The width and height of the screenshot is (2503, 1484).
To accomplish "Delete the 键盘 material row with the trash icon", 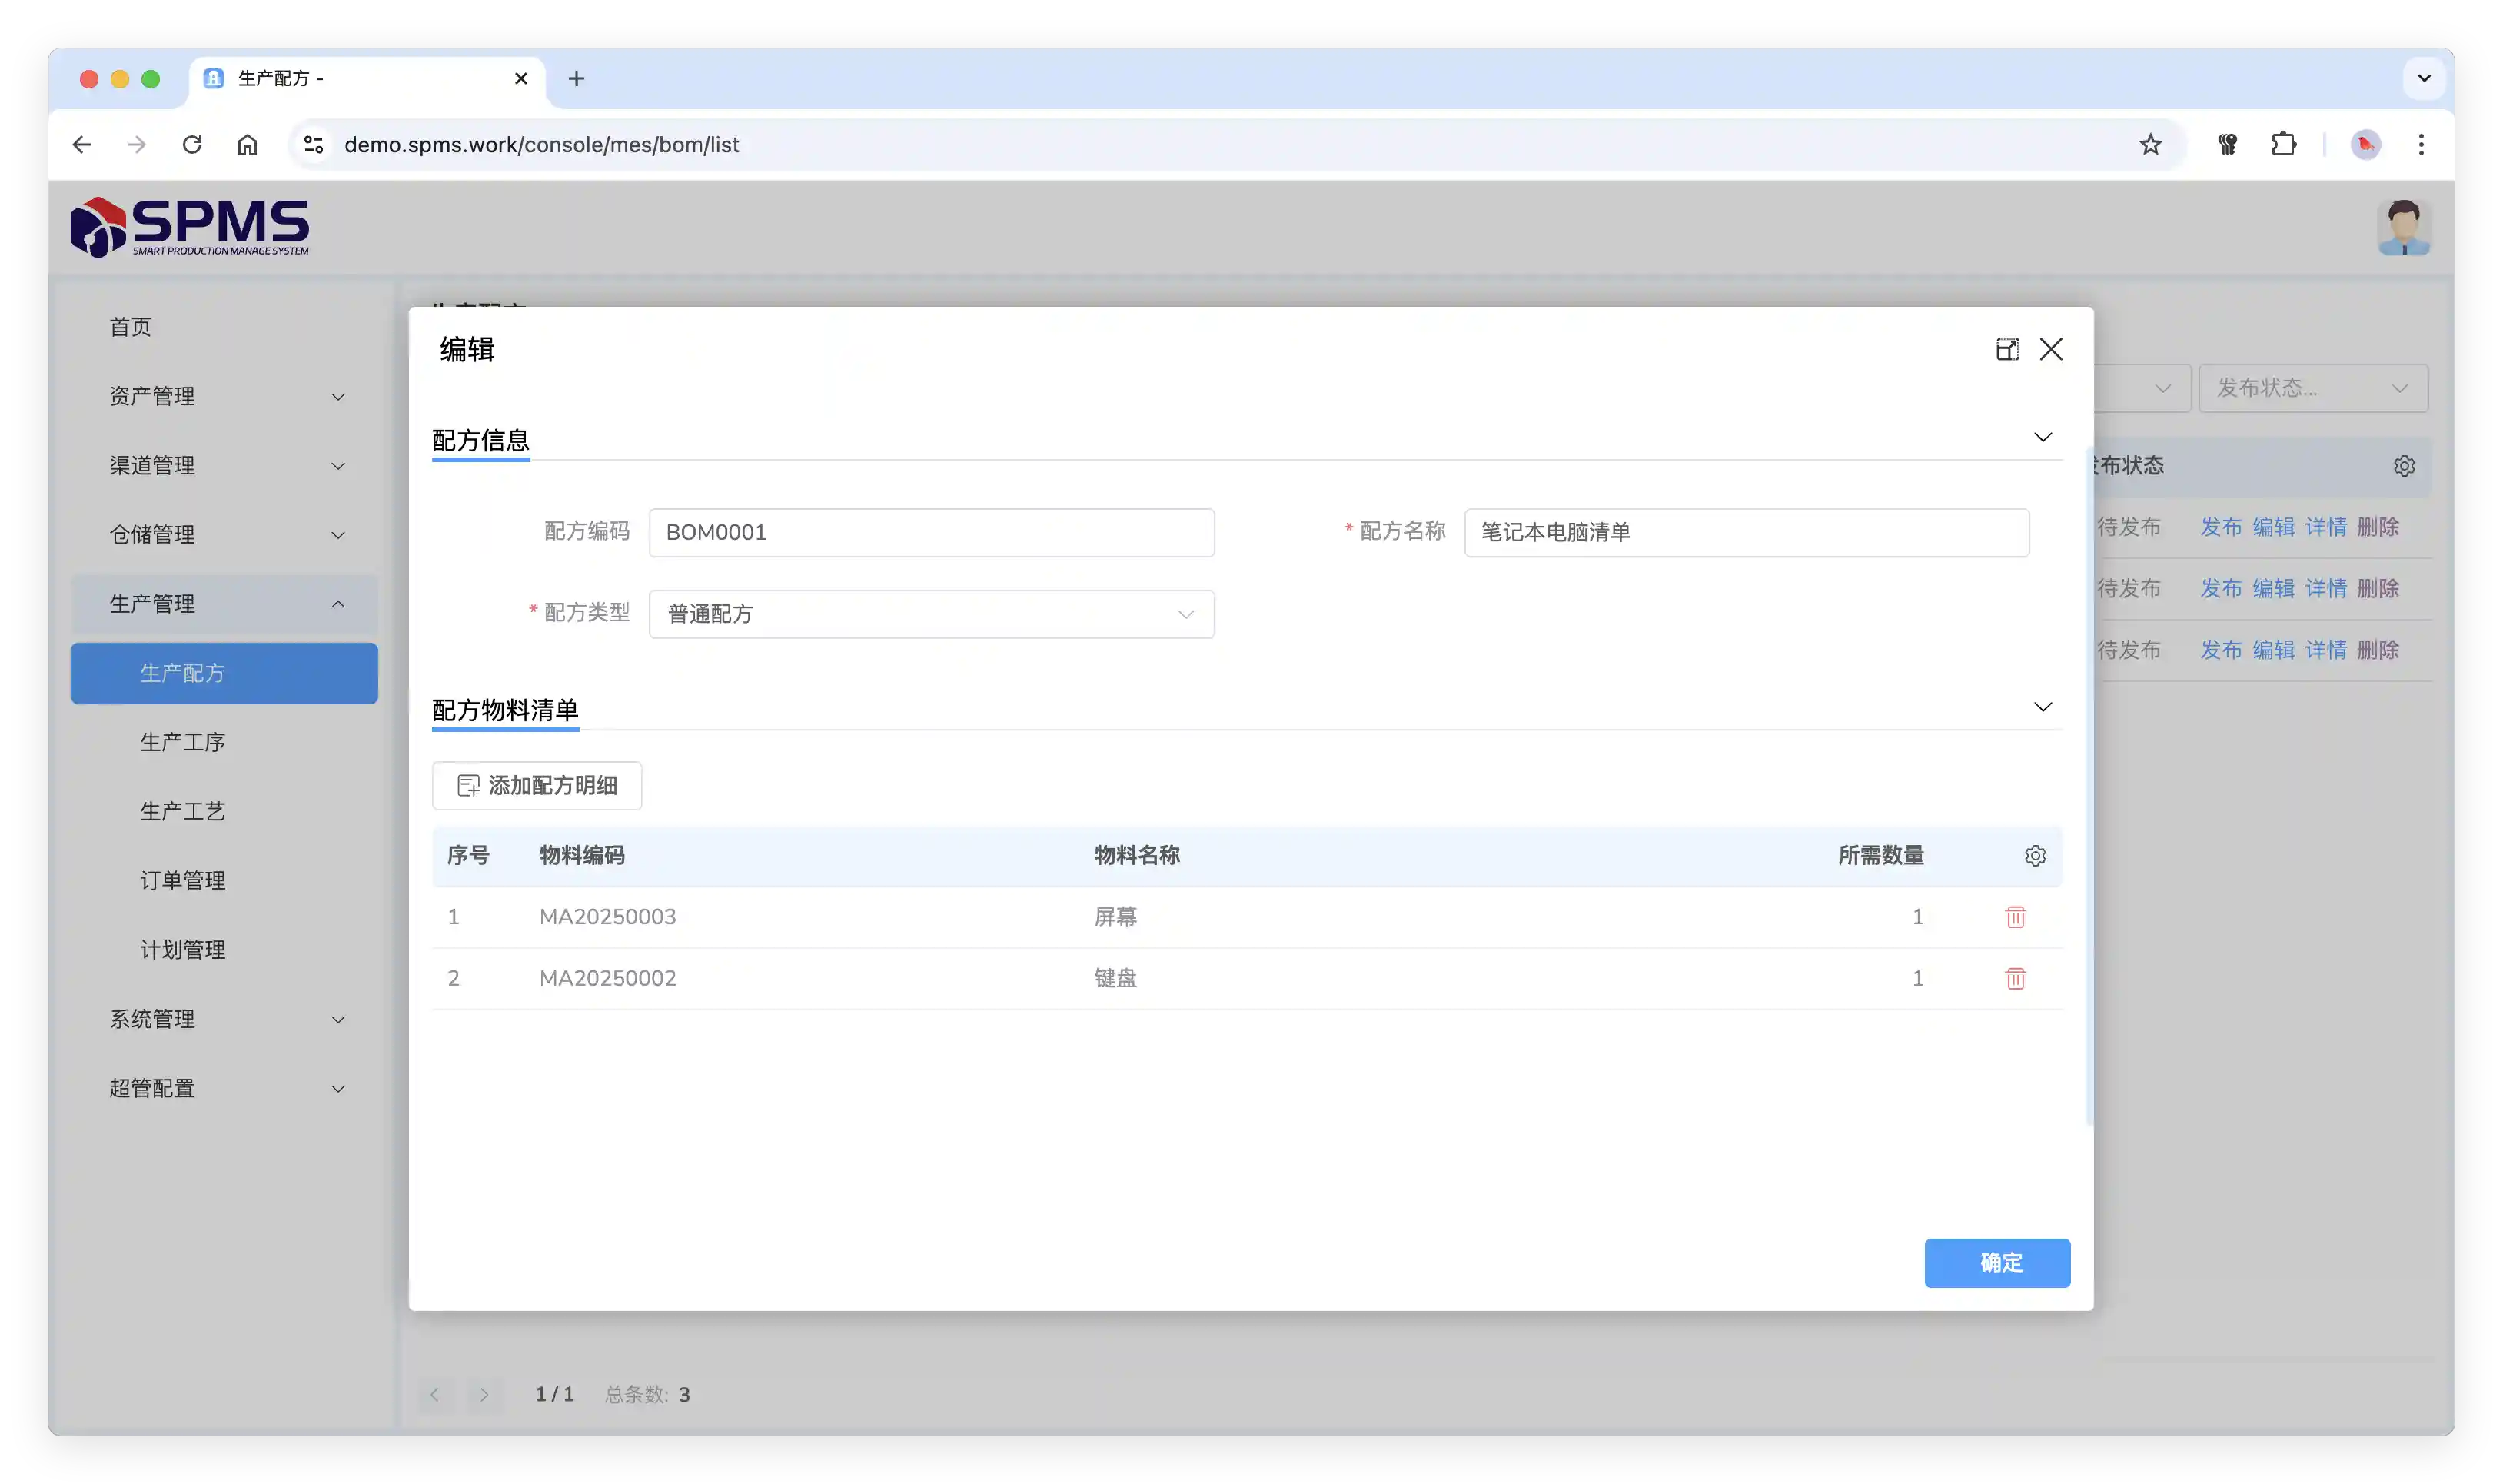I will pyautogui.click(x=2015, y=978).
